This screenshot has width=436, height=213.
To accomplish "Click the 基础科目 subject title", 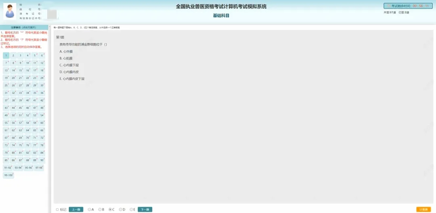I will point(221,16).
